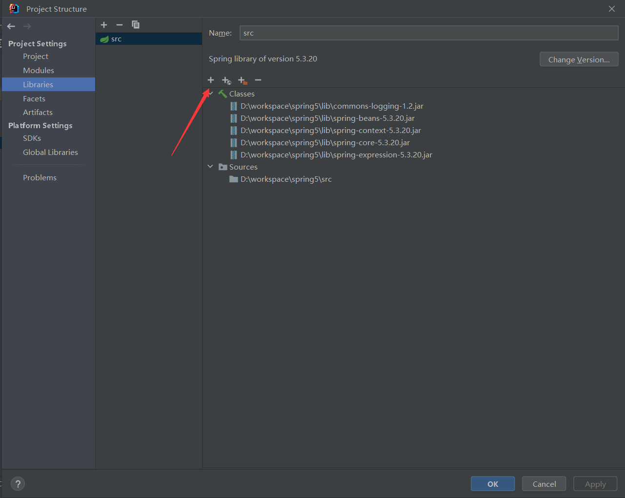Click the Change Version button

[x=579, y=59]
